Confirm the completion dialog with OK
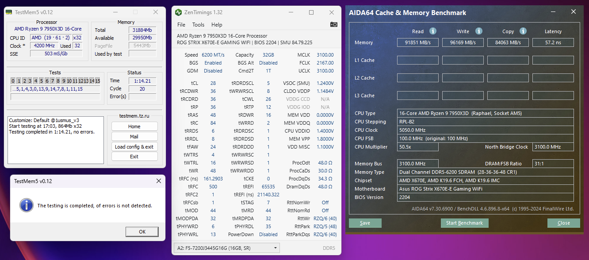Screen dimensions: 589x260 (x=142, y=232)
